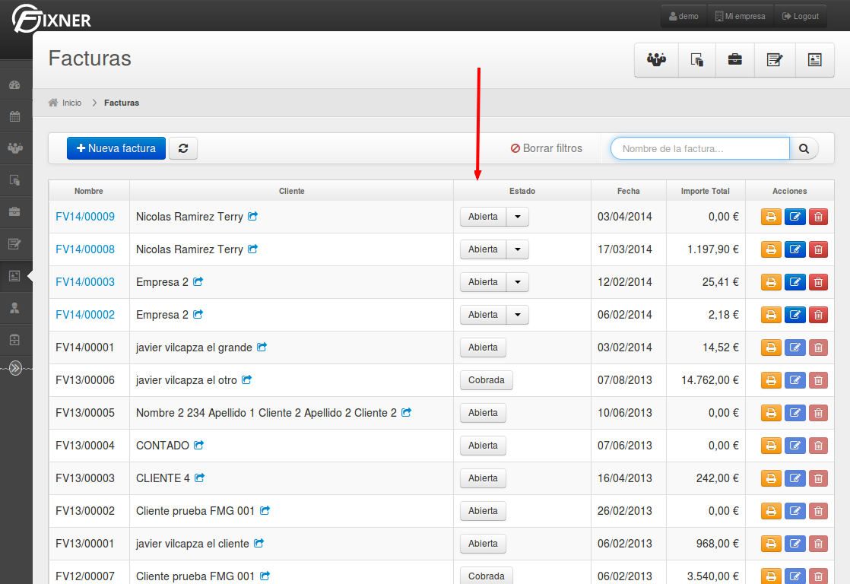Click the briefcase icon in top toolbar
This screenshot has height=584, width=850.
point(735,59)
